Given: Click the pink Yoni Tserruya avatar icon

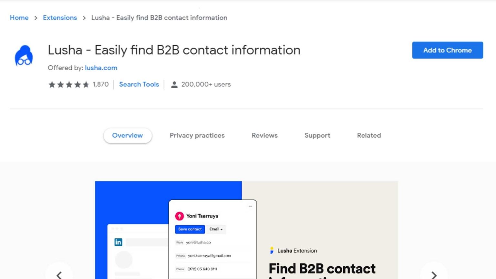Looking at the screenshot, I should 179,216.
